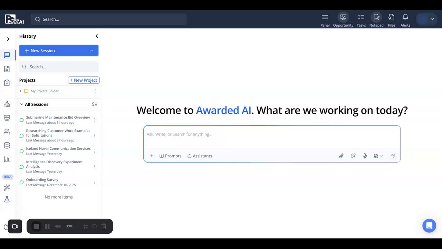
Task: Click the send arrow icon in prompt box
Action: pyautogui.click(x=393, y=156)
